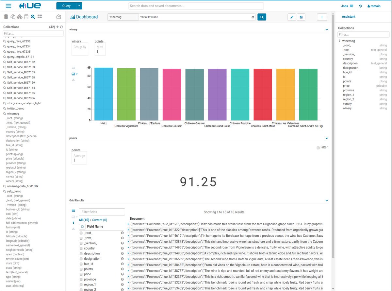Open the HBase cylinder source icon
This screenshot has width=392, height=291.
click(26, 16)
